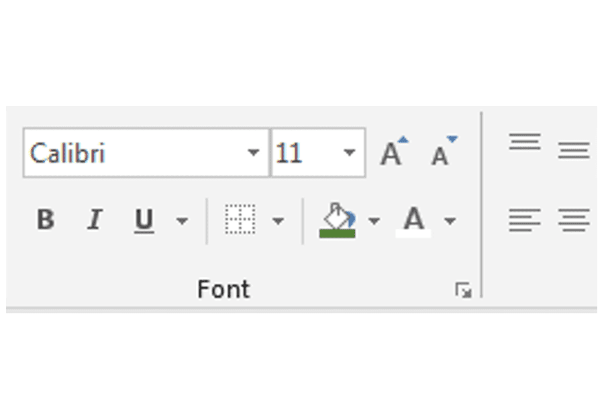Open the font size 11 dropdown arrow
Image resolution: width=604 pixels, height=420 pixels.
point(349,152)
